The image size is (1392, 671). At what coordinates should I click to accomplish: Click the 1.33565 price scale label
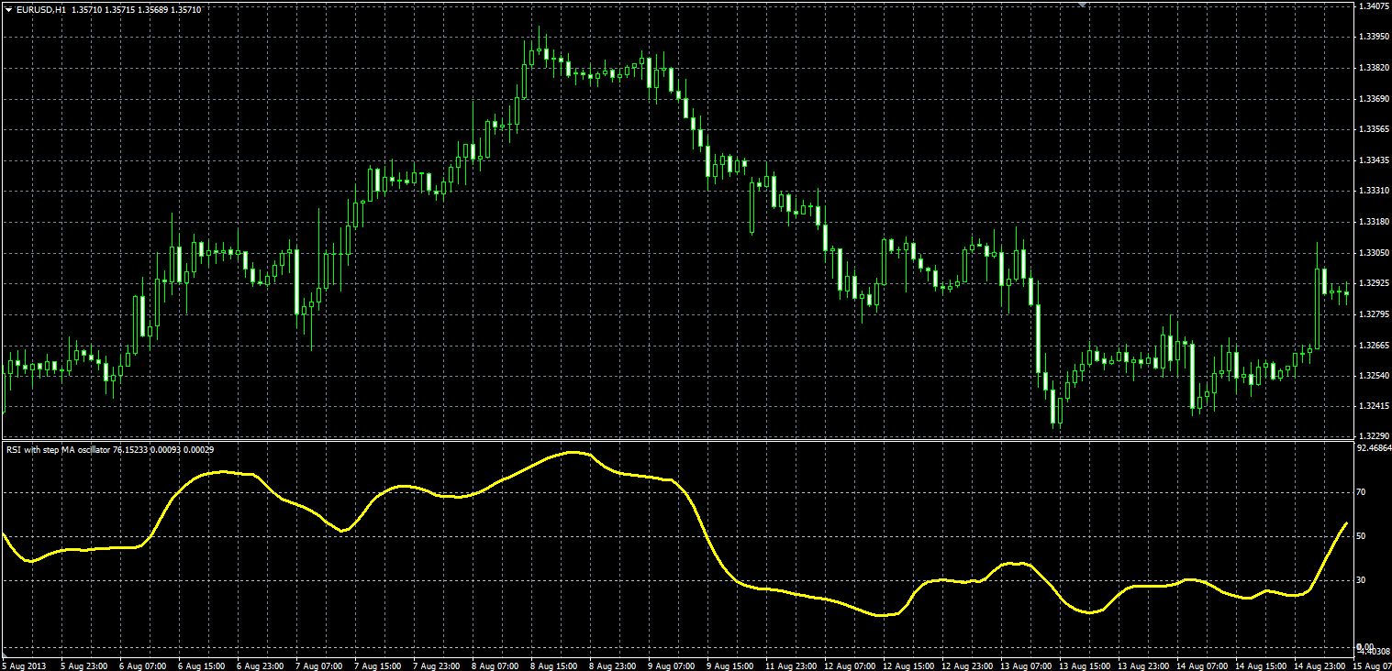[1373, 129]
